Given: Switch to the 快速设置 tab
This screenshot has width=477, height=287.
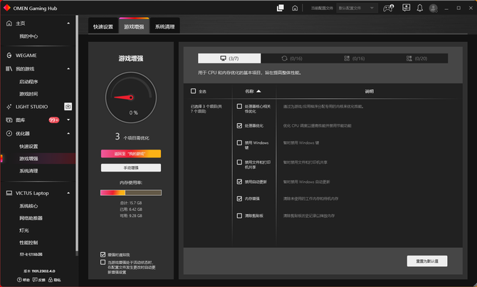Looking at the screenshot, I should [x=103, y=27].
